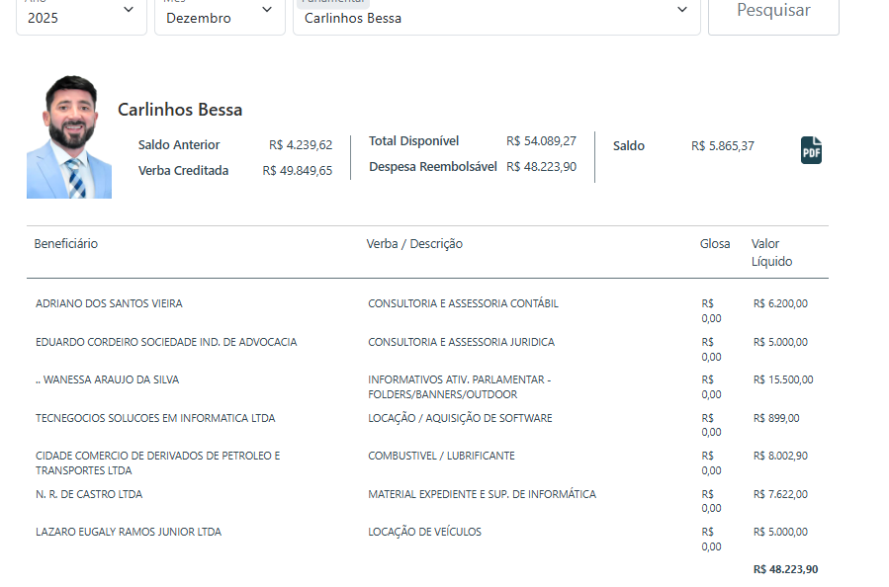Click EDUARDO CORDEIRO SOCIEDADE IND. DE ADVOCACIA entry
The image size is (889, 587).
point(166,343)
